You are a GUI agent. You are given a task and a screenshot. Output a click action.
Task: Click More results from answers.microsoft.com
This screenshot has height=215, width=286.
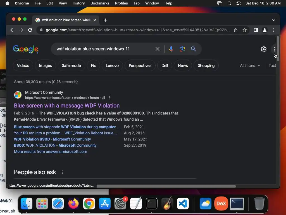pyautogui.click(x=51, y=151)
